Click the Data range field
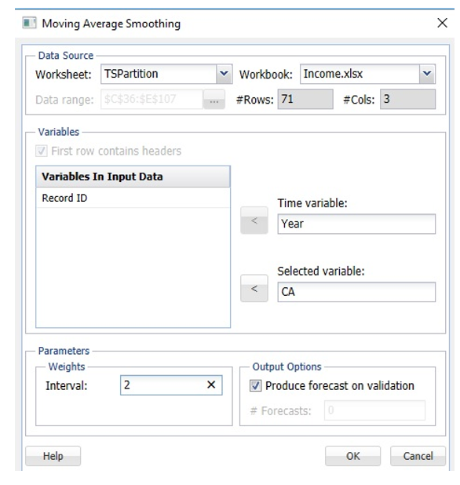The height and width of the screenshot is (485, 460). pos(152,100)
